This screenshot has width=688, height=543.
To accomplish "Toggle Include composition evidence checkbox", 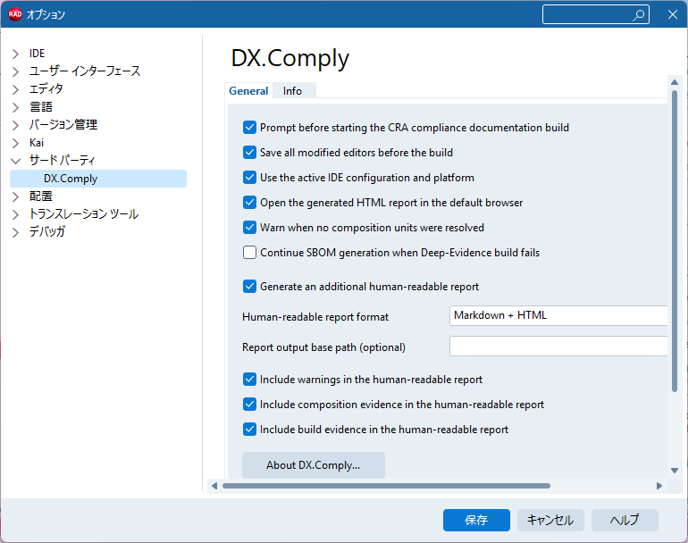I will [x=249, y=405].
